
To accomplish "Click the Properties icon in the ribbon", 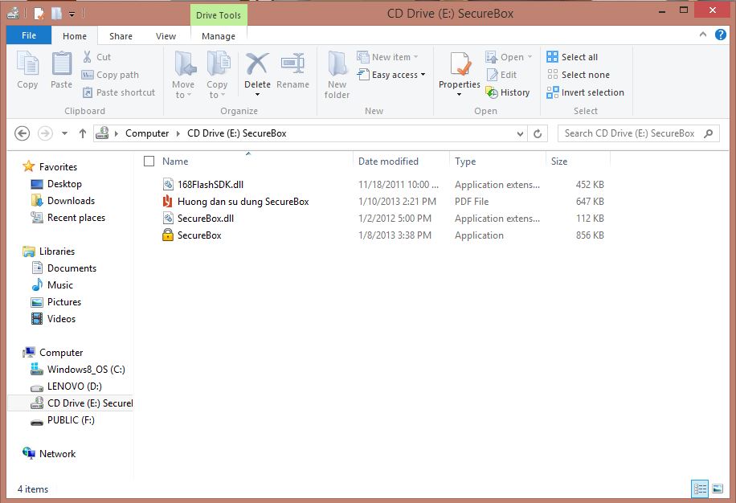I will pos(460,71).
